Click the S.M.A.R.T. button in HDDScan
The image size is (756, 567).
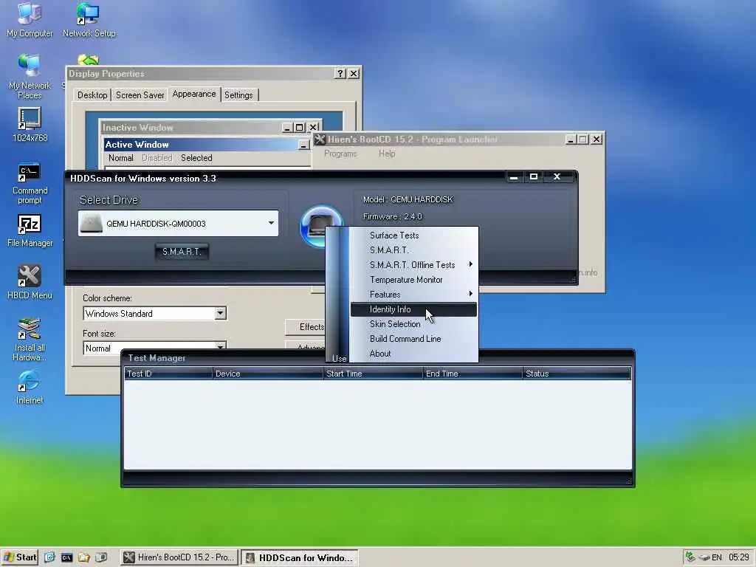(182, 252)
